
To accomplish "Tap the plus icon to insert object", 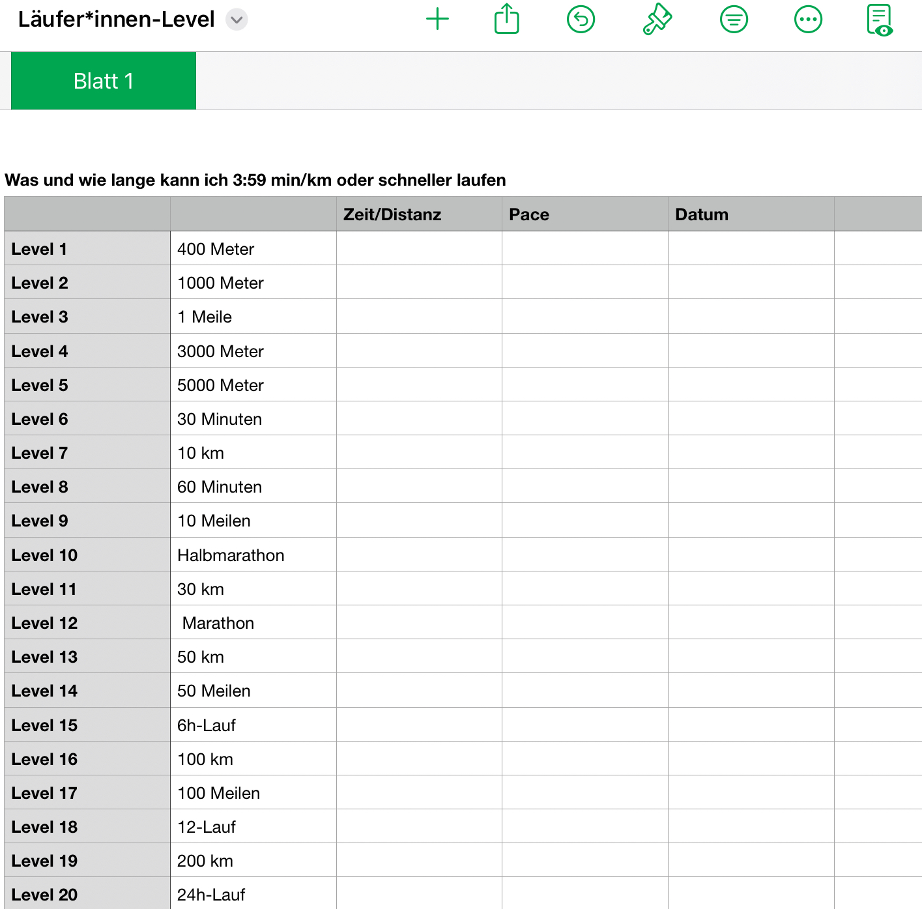I will click(437, 20).
